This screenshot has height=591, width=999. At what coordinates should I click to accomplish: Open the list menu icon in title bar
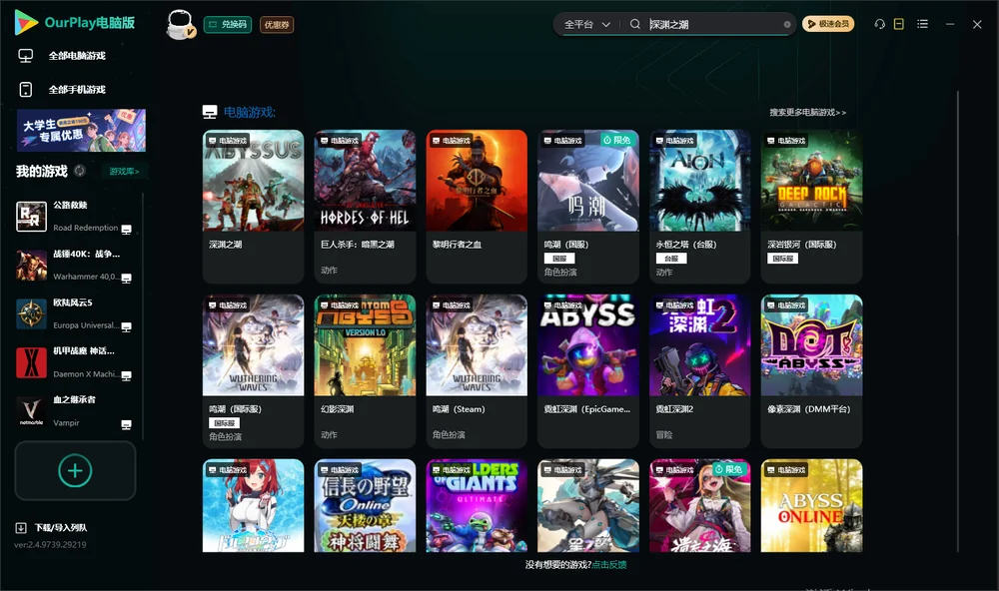point(922,24)
